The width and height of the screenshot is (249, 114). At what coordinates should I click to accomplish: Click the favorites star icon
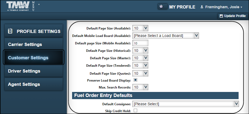click(161, 7)
